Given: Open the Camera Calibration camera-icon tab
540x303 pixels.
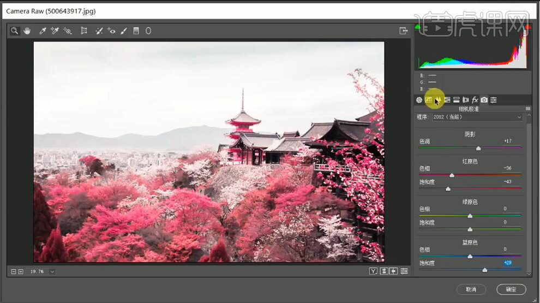Looking at the screenshot, I should tap(484, 100).
